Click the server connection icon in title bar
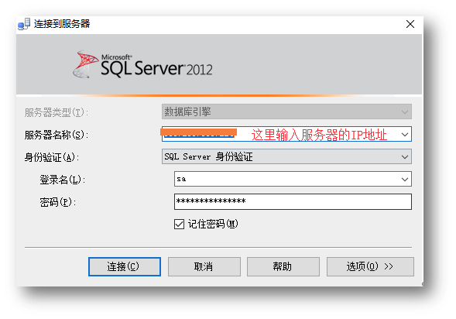Screen dimensions: 456x319 coord(24,24)
